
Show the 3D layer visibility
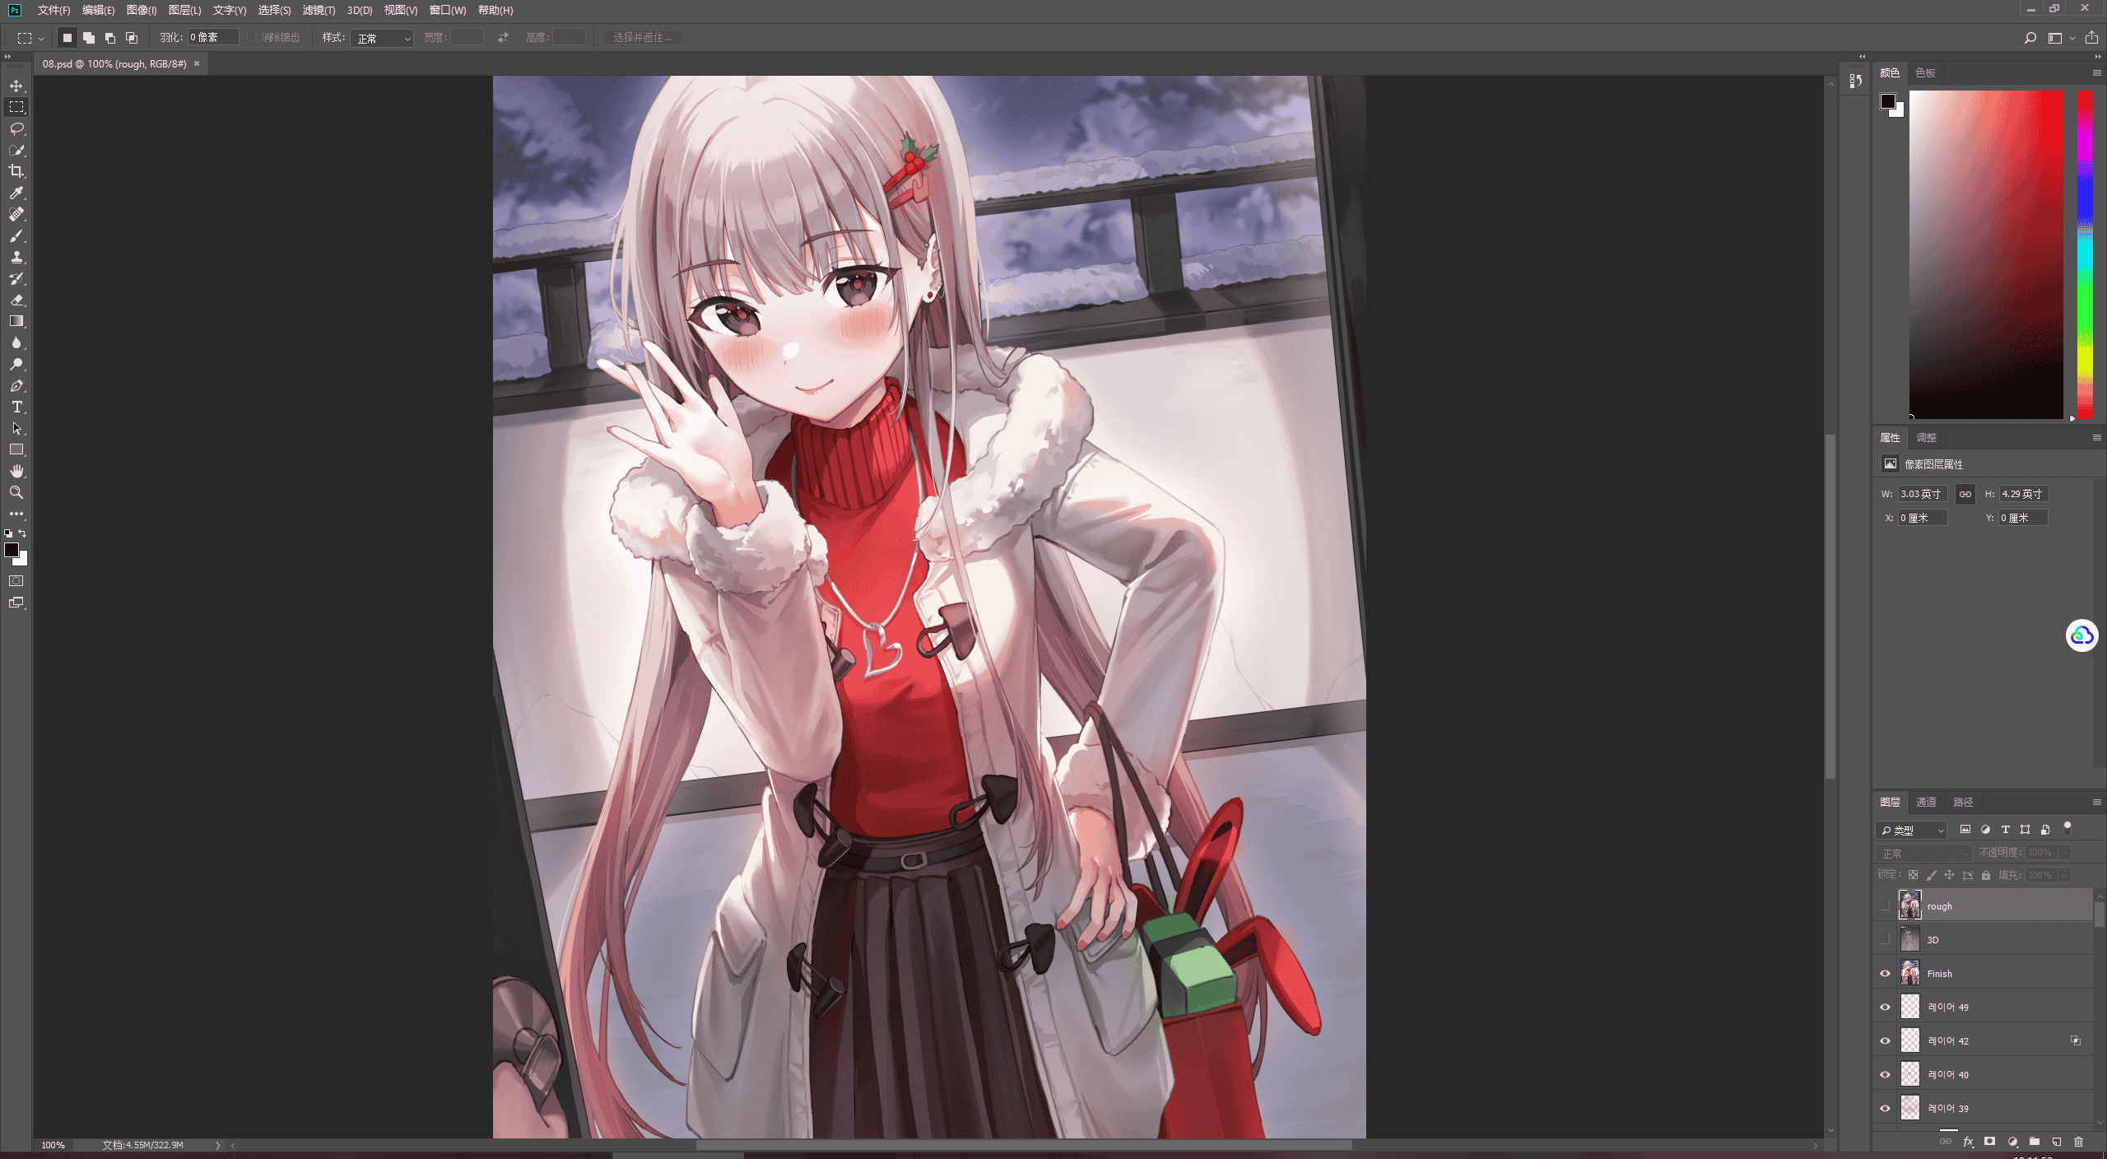pos(1884,939)
